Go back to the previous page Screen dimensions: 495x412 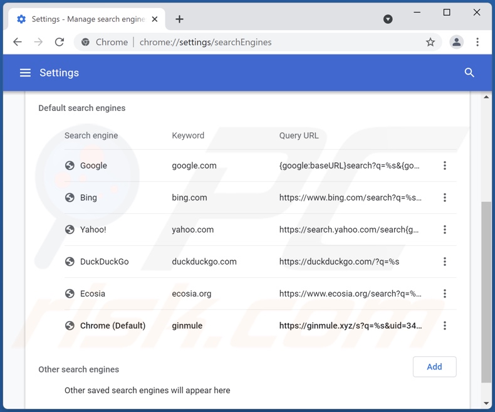[18, 42]
